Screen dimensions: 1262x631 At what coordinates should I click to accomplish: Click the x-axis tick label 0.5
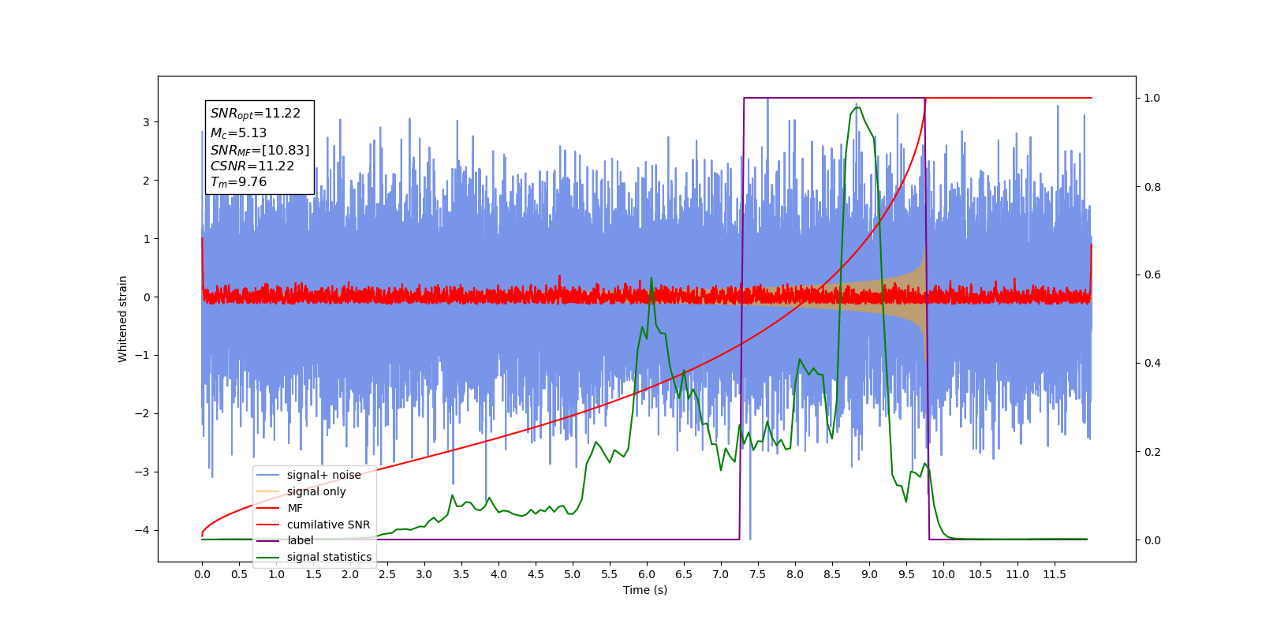239,574
